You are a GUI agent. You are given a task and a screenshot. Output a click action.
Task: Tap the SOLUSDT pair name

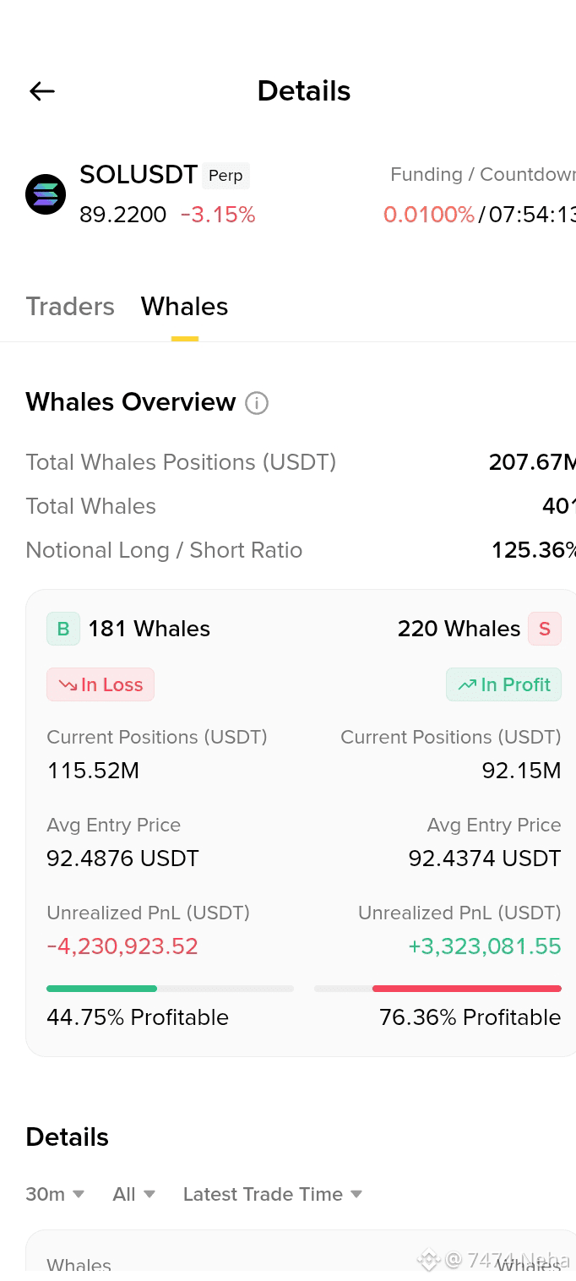pyautogui.click(x=139, y=175)
